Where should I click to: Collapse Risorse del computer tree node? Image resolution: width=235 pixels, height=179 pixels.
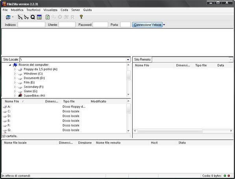tap(10, 65)
